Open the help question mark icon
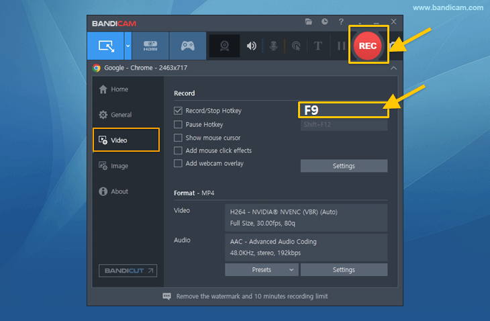The height and width of the screenshot is (321, 490). click(x=341, y=21)
